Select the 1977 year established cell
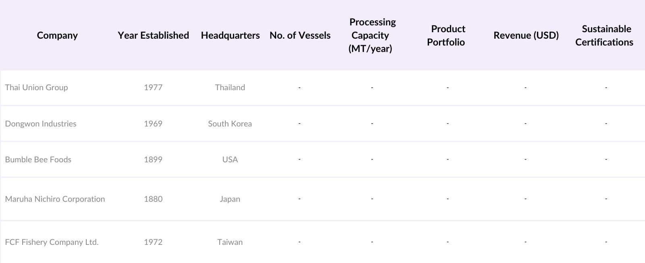Image resolution: width=645 pixels, height=263 pixels. tap(153, 87)
